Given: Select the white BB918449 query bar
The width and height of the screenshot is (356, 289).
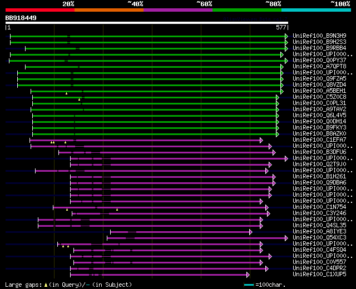Looking at the screenshot, I should [x=147, y=23].
